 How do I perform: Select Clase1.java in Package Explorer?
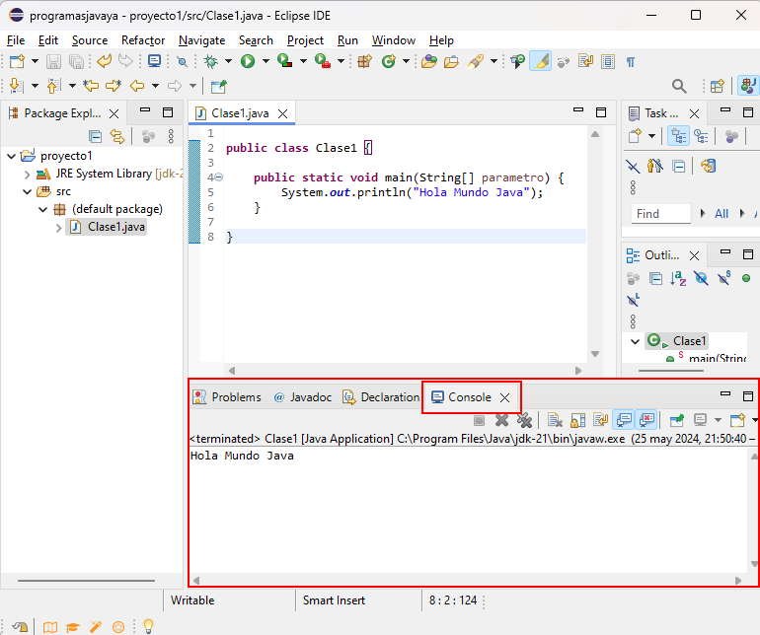pos(115,227)
